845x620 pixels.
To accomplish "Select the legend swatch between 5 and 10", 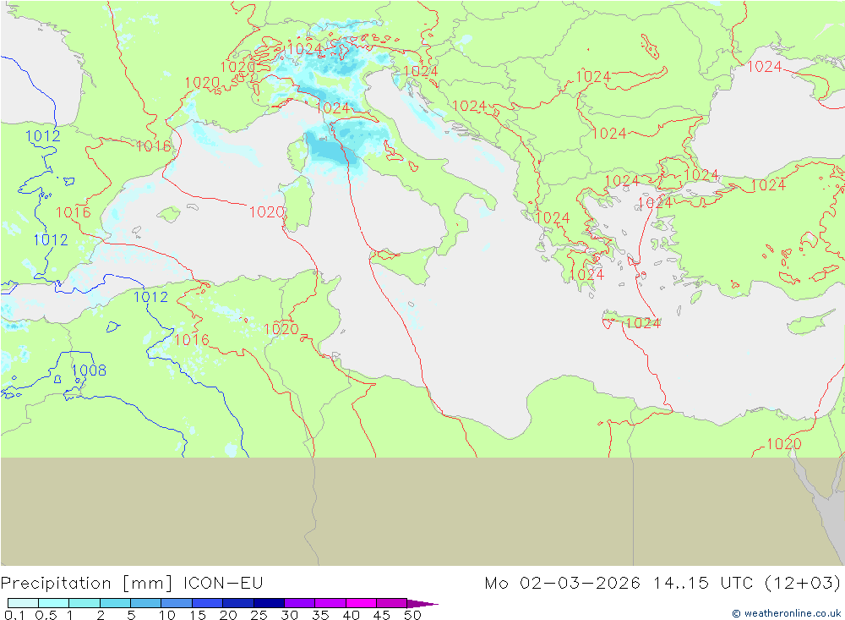I will [146, 603].
